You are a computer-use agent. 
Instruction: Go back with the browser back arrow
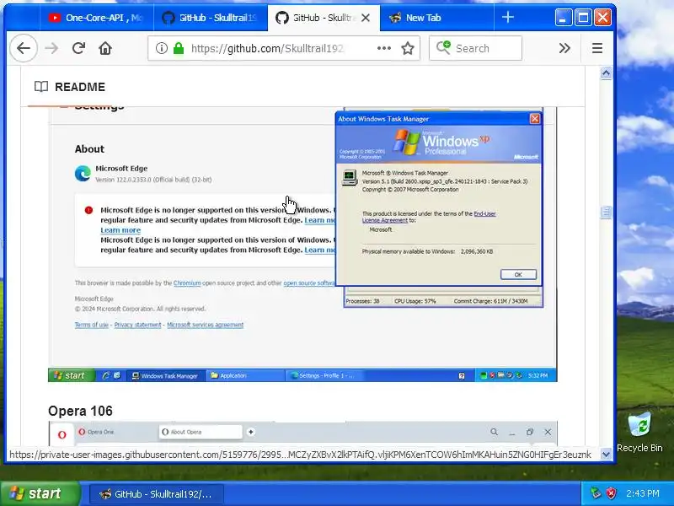pyautogui.click(x=24, y=48)
